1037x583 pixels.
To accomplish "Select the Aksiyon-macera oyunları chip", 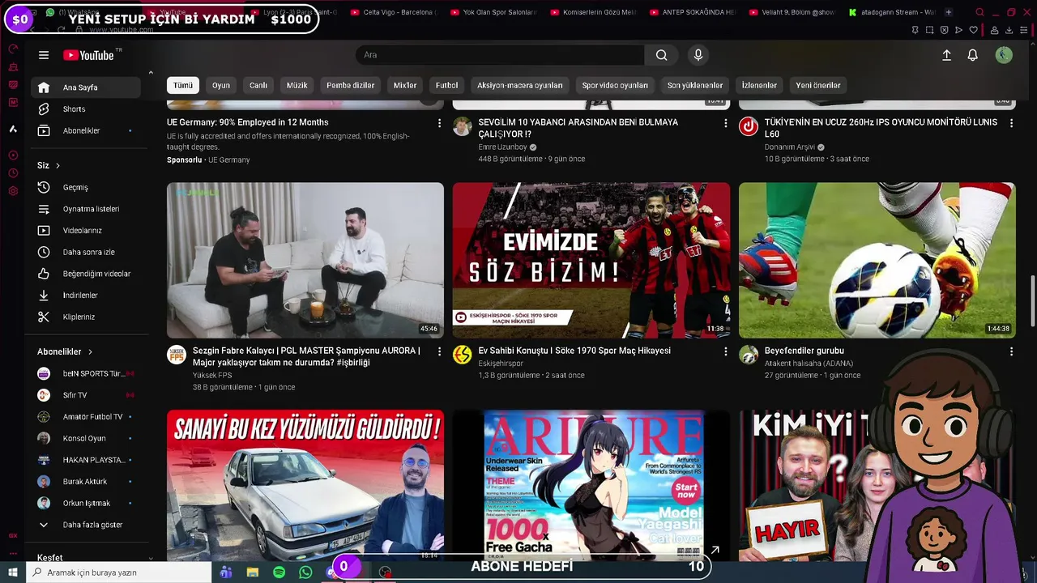I will [519, 85].
